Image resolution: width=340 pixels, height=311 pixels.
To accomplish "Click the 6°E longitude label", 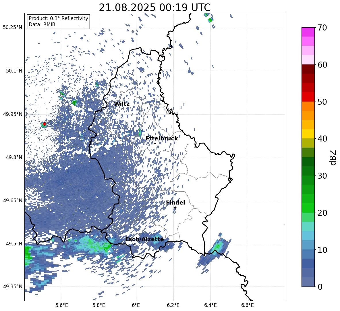I will click(136, 305).
